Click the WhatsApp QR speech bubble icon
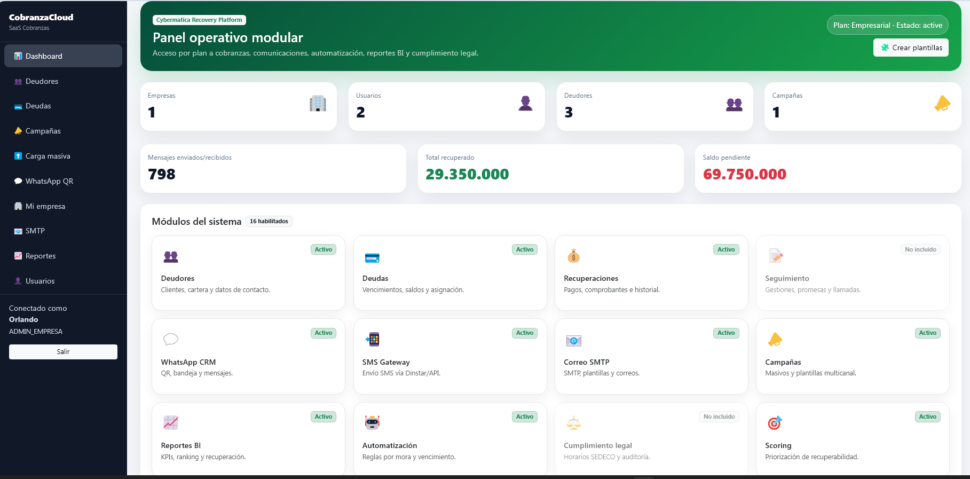 [x=18, y=181]
